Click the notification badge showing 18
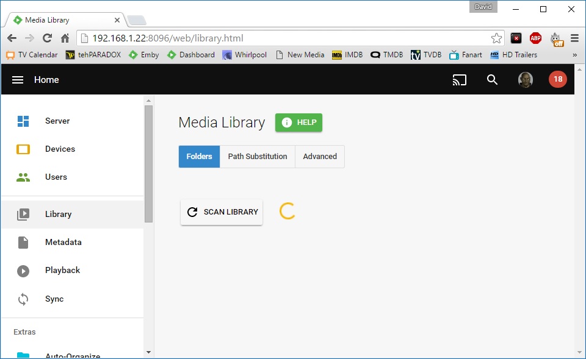 tap(557, 79)
